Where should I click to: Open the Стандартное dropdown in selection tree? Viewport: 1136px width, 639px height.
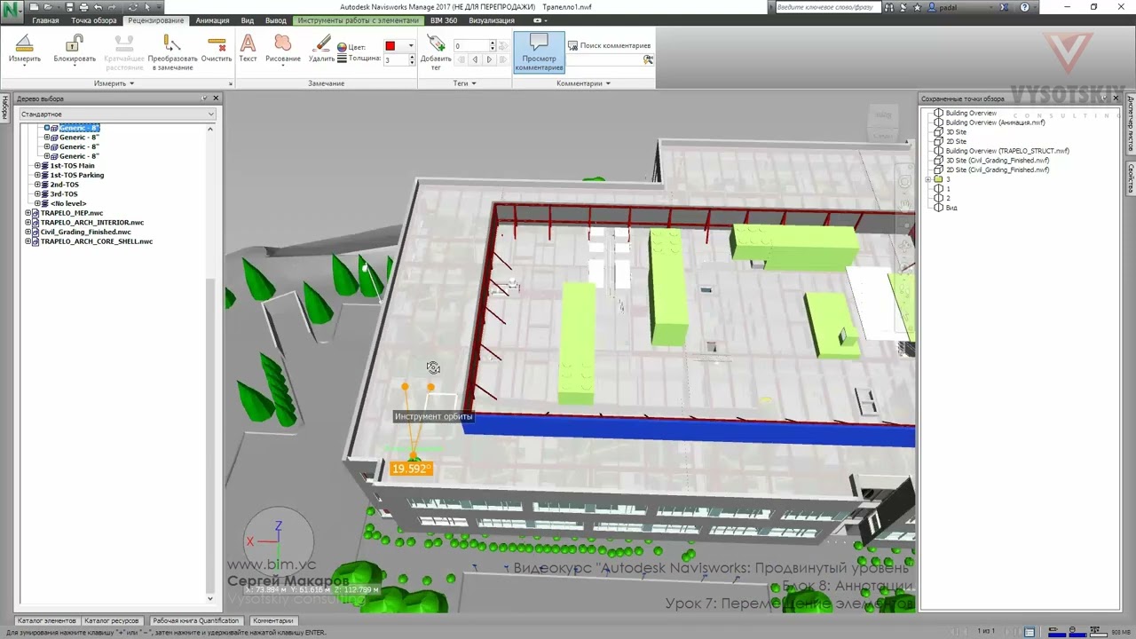[x=118, y=114]
